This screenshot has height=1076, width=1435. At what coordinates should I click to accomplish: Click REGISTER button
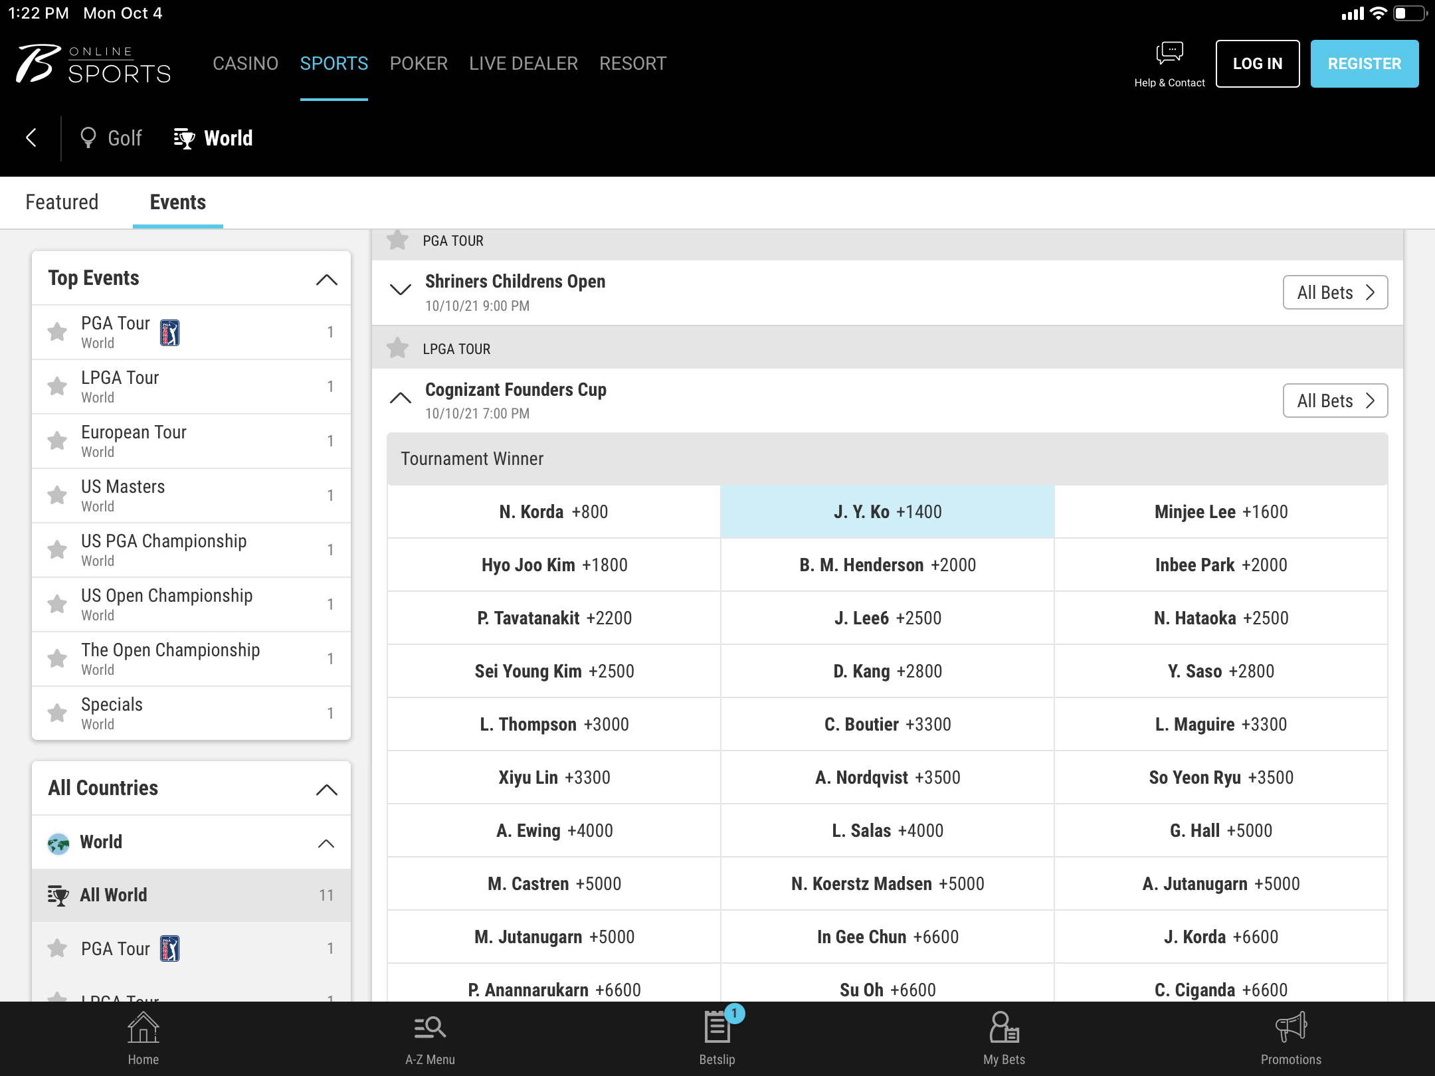[1363, 63]
